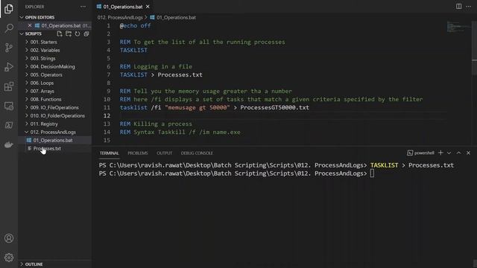477x268 pixels.
Task: Click line number 14 in gutter
Action: pos(107,133)
